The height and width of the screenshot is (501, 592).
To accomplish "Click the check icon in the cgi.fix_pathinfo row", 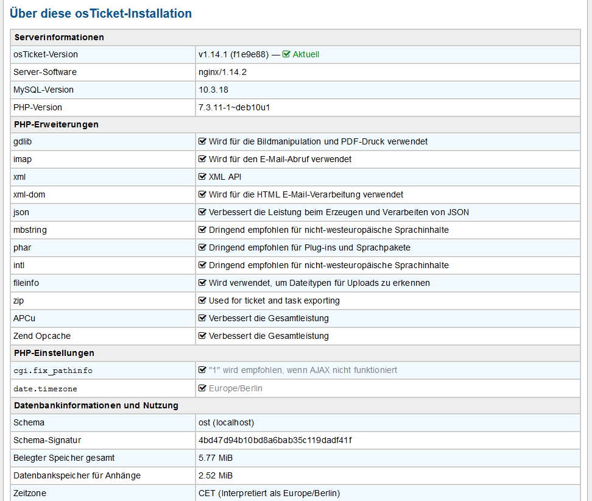I will (202, 370).
